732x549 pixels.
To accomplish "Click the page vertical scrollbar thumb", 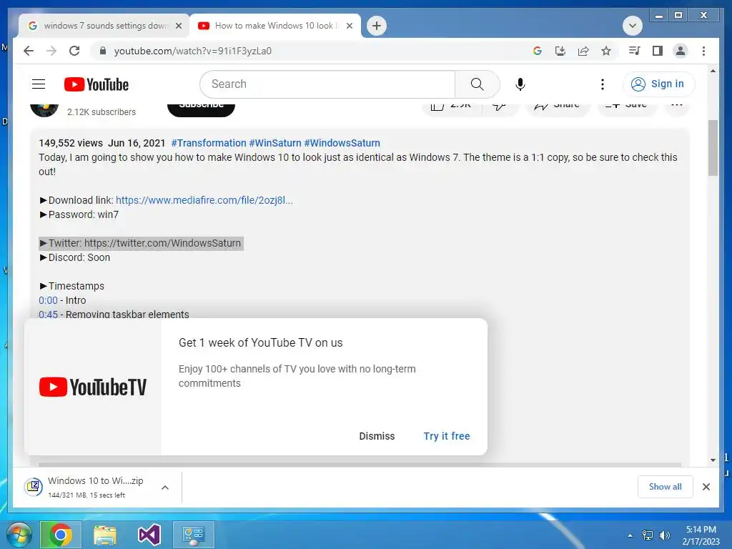I will click(713, 147).
